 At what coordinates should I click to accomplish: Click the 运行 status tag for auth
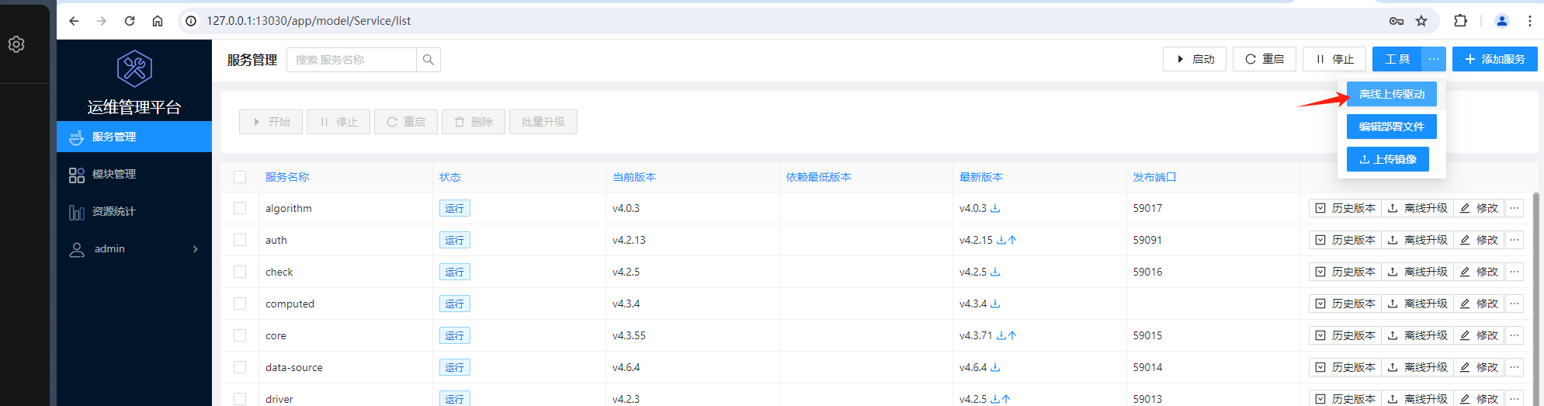(454, 240)
